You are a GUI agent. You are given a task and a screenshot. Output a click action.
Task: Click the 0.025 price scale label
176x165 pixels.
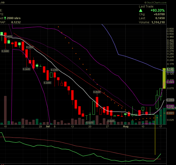click(x=170, y=120)
